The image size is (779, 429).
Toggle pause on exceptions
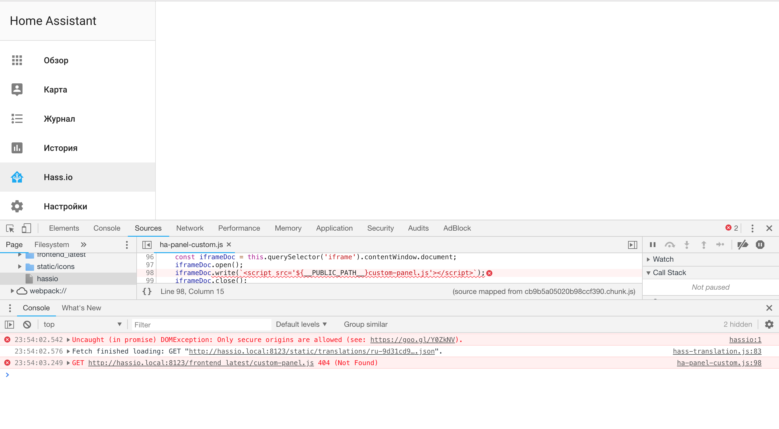tap(760, 244)
